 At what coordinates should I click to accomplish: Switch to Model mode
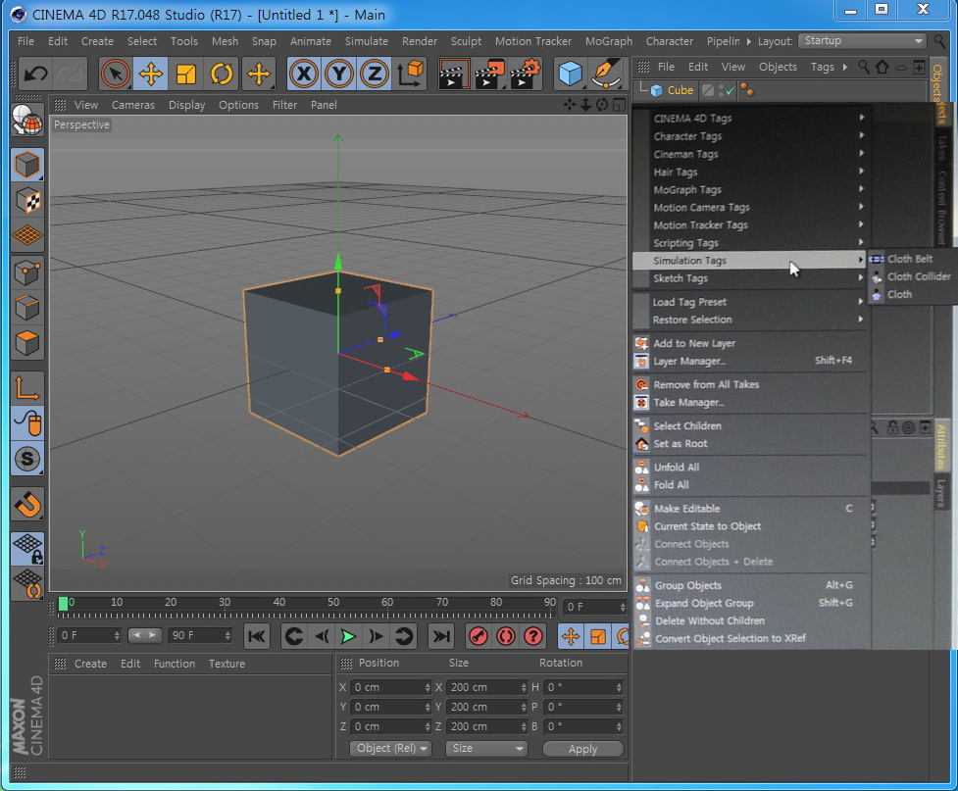click(x=26, y=165)
